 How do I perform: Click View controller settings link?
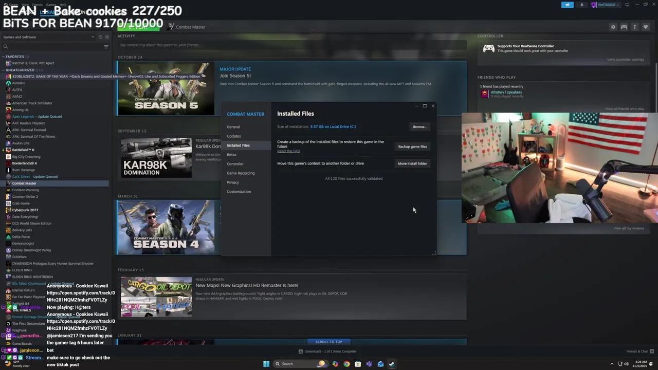coord(626,60)
